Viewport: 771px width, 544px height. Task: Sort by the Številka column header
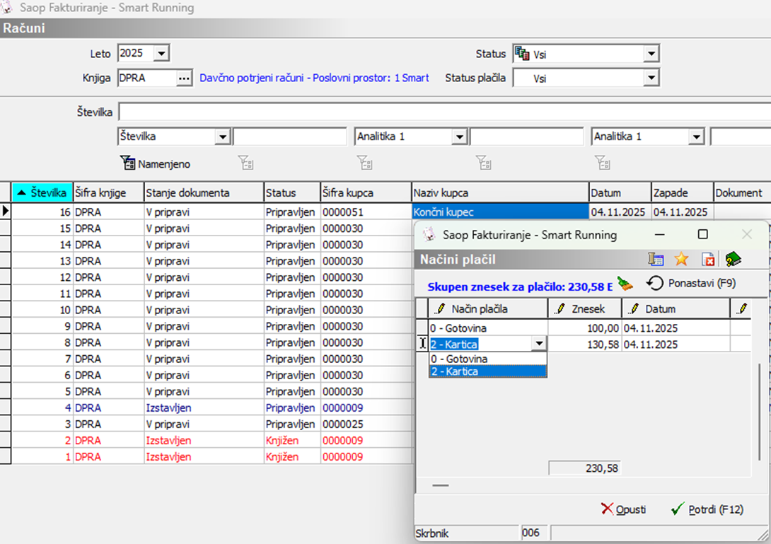(42, 192)
